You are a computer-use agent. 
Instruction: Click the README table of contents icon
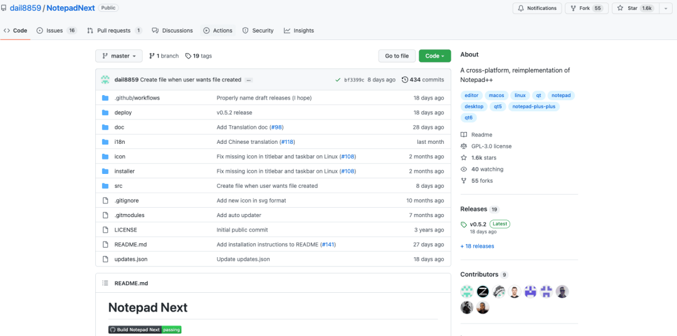(x=105, y=283)
